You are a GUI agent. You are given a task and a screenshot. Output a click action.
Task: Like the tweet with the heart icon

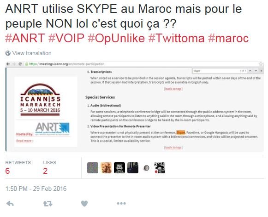84,204
